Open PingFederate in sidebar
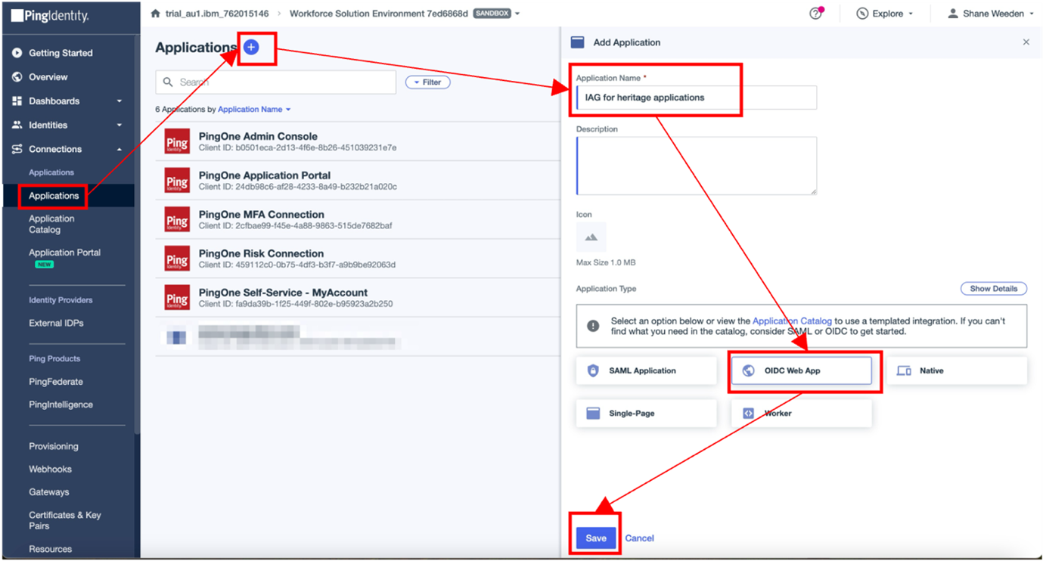This screenshot has height=561, width=1043. pos(56,382)
